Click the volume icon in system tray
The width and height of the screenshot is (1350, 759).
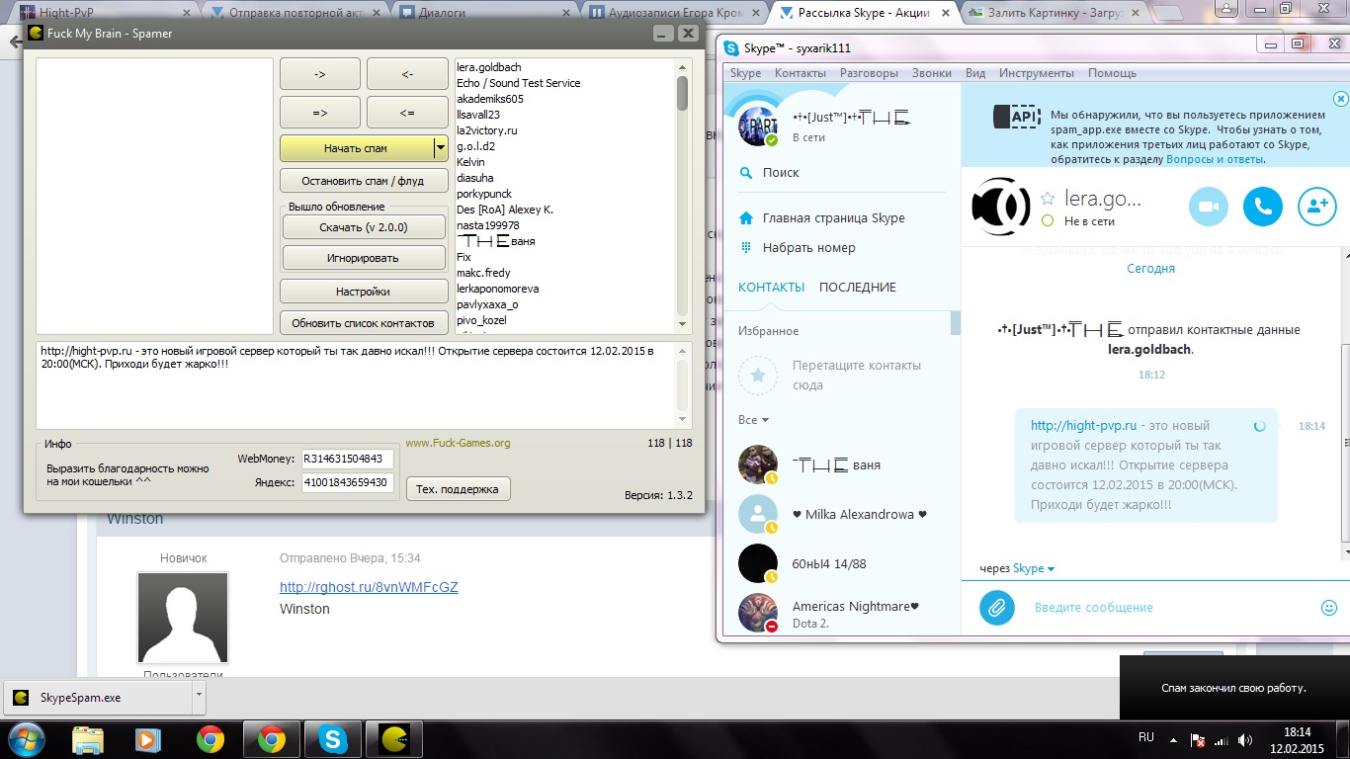(1244, 739)
